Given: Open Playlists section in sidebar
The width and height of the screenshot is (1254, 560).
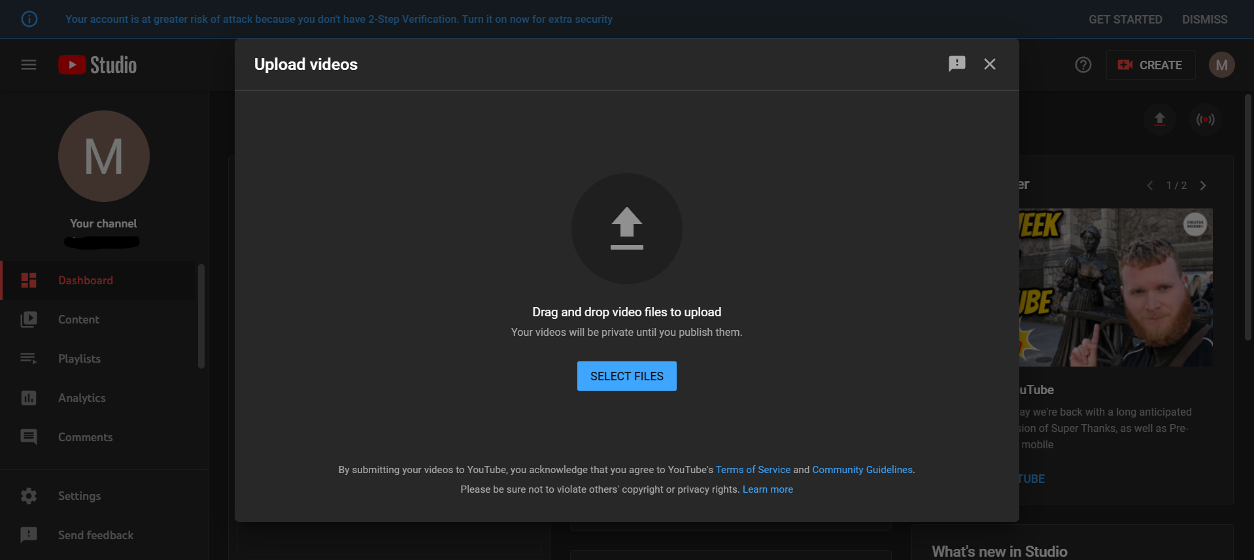Looking at the screenshot, I should 98,359.
